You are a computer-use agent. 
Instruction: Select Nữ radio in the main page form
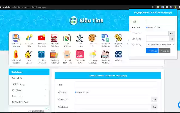tap(84, 92)
